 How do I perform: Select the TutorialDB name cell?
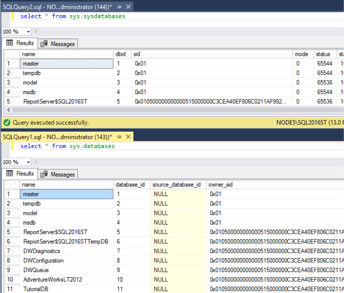(35, 289)
